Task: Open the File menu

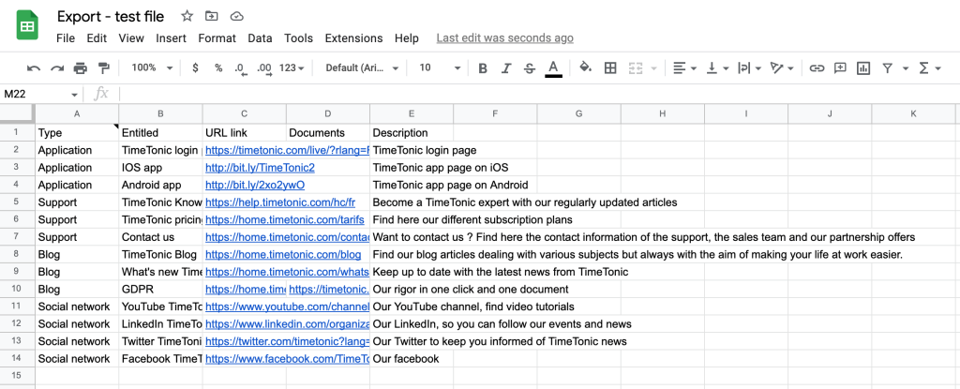Action: click(66, 38)
